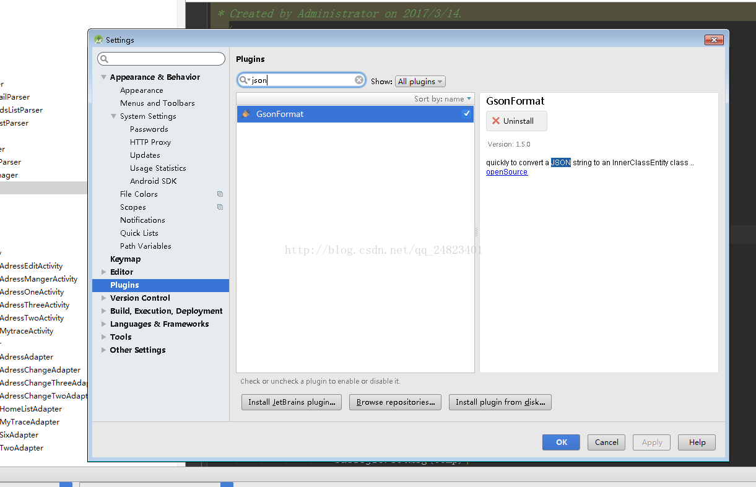Click Install plugin from disk... button
This screenshot has height=487, width=756.
pyautogui.click(x=500, y=402)
